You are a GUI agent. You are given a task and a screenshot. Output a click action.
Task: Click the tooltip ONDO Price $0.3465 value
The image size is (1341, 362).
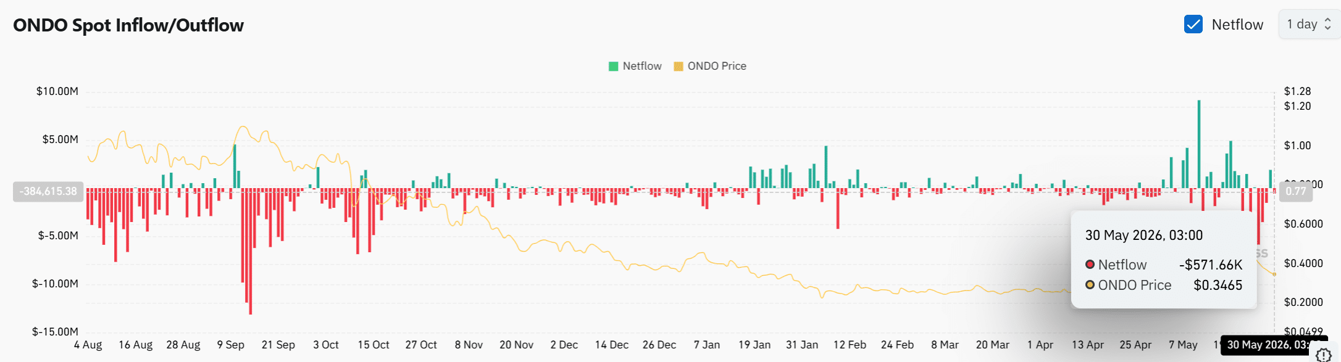click(1218, 285)
